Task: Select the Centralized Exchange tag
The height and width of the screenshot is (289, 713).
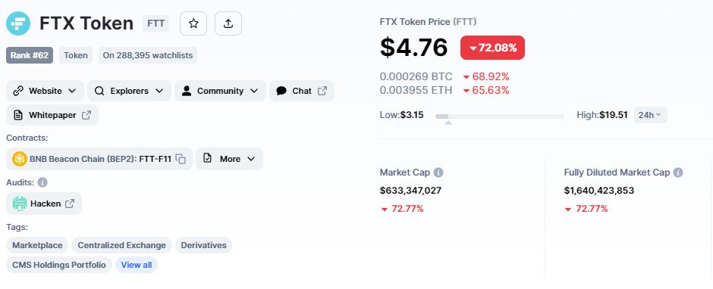Action: (121, 245)
